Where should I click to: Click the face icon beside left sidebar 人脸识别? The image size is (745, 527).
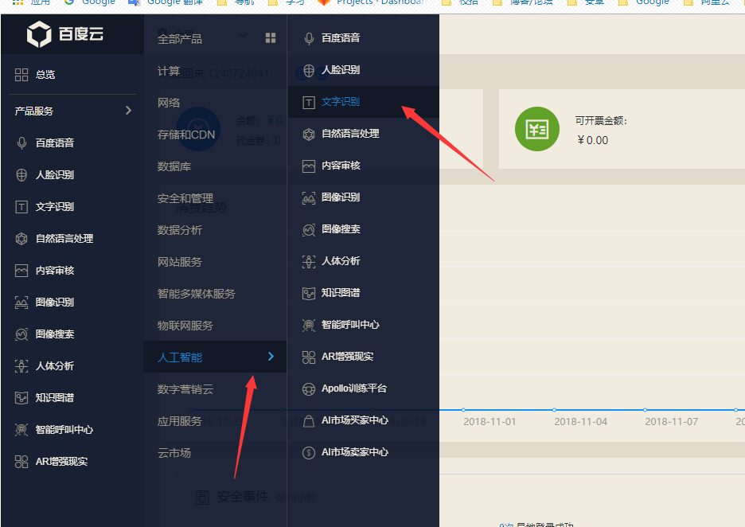coord(21,175)
